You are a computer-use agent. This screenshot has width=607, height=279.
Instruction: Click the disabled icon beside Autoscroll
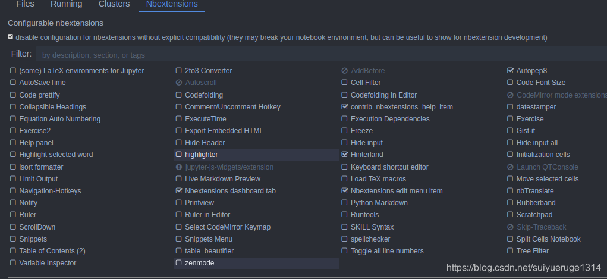(x=179, y=83)
